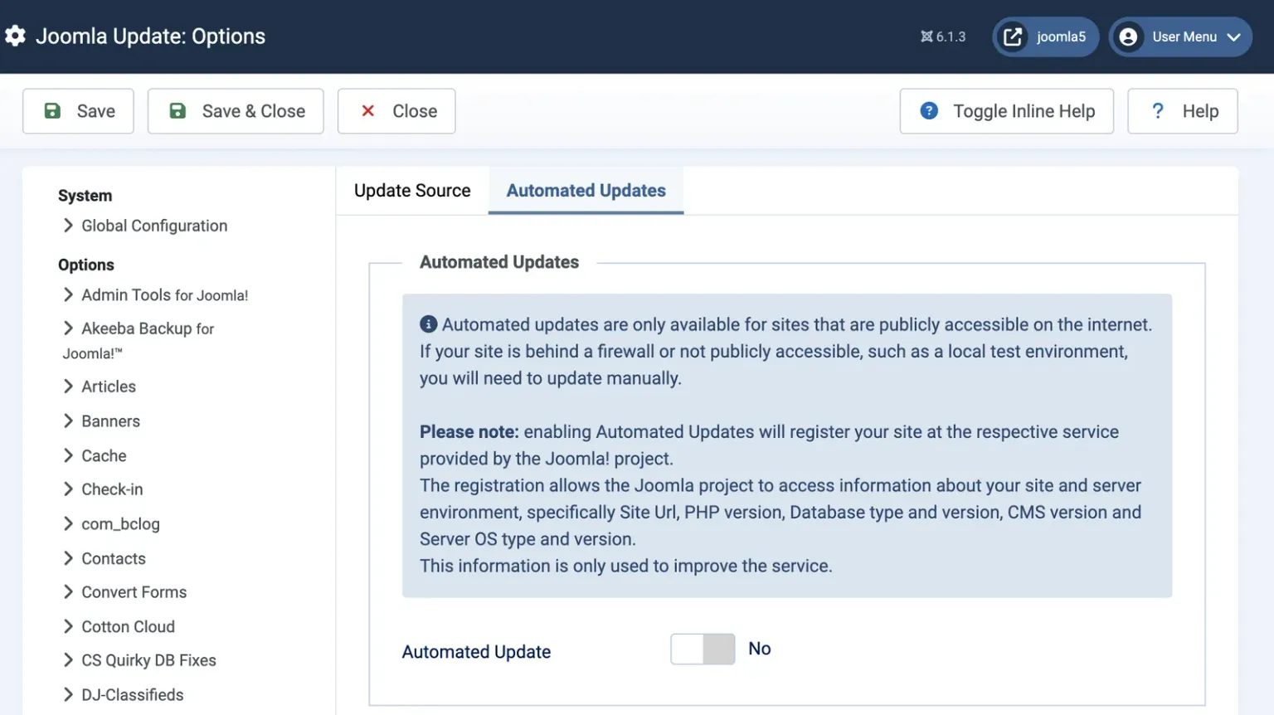Click the red X icon on Close button
The height and width of the screenshot is (715, 1274).
tap(368, 110)
